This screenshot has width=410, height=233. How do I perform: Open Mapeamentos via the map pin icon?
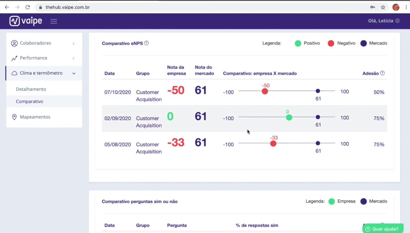[x=14, y=117]
